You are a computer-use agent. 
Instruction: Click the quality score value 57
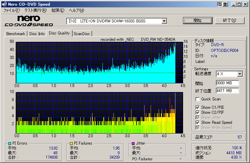[240, 137]
